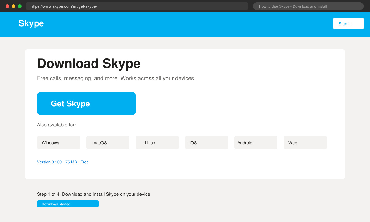Click the 'Step 1 of 4' instruction text
The image size is (370, 222).
(x=93, y=194)
